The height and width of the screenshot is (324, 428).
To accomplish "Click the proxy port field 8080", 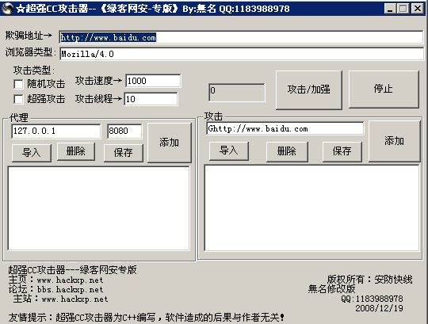I will coord(124,132).
